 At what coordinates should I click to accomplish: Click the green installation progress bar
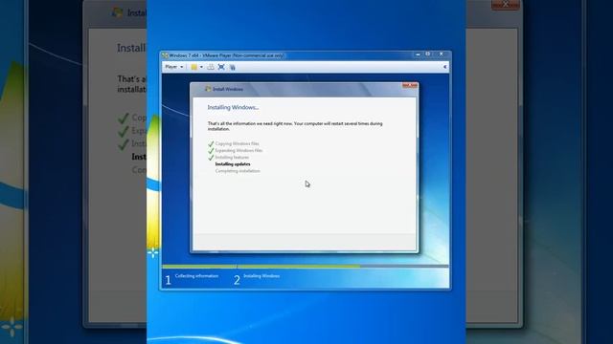(x=261, y=267)
